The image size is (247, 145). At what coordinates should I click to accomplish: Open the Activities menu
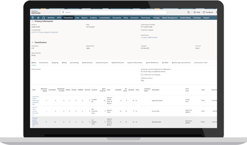click(51, 18)
